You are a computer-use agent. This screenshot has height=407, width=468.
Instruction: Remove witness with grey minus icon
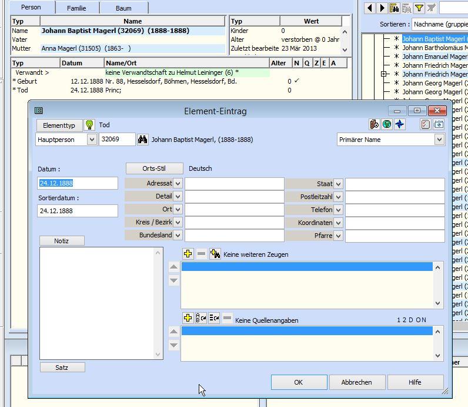click(202, 254)
